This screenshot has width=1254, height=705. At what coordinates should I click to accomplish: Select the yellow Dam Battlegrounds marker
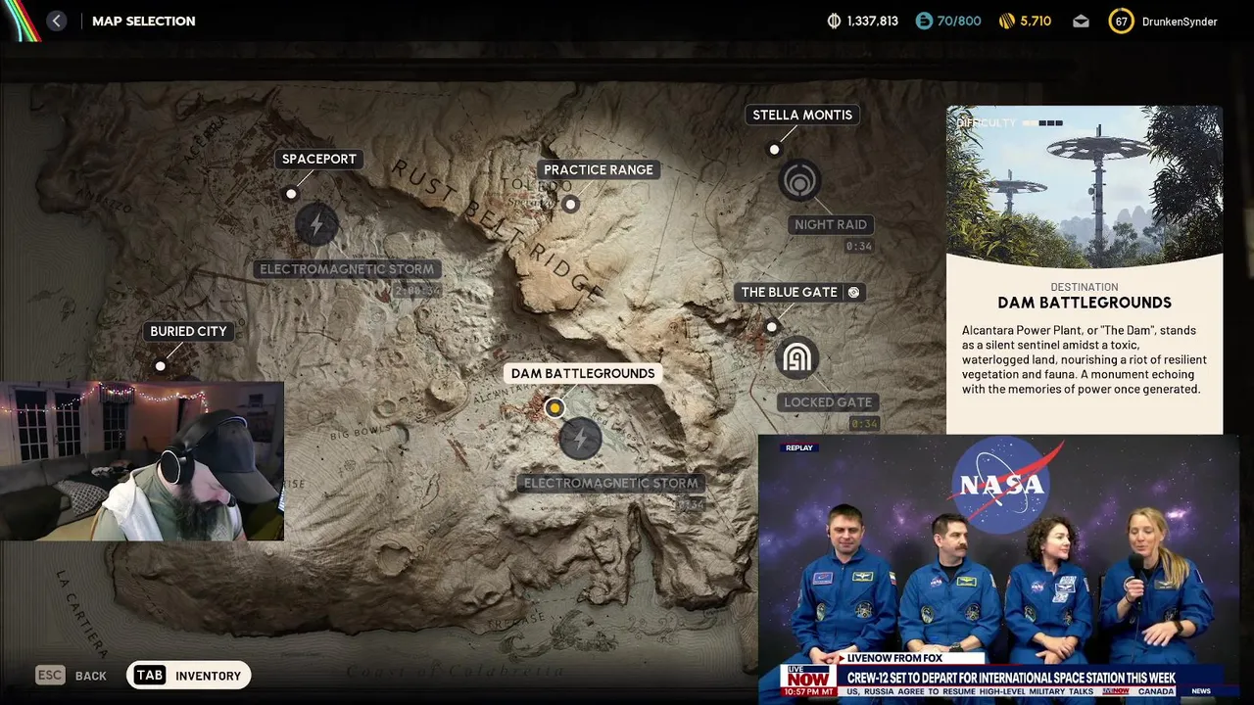click(x=555, y=407)
